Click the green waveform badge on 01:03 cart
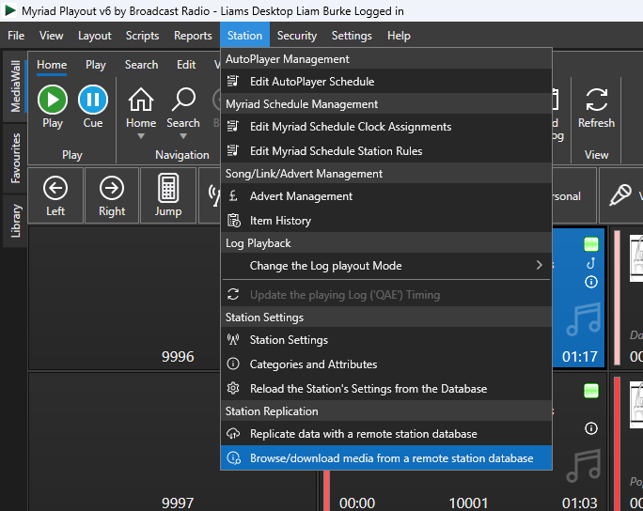Screen dimensions: 643x511 591,391
